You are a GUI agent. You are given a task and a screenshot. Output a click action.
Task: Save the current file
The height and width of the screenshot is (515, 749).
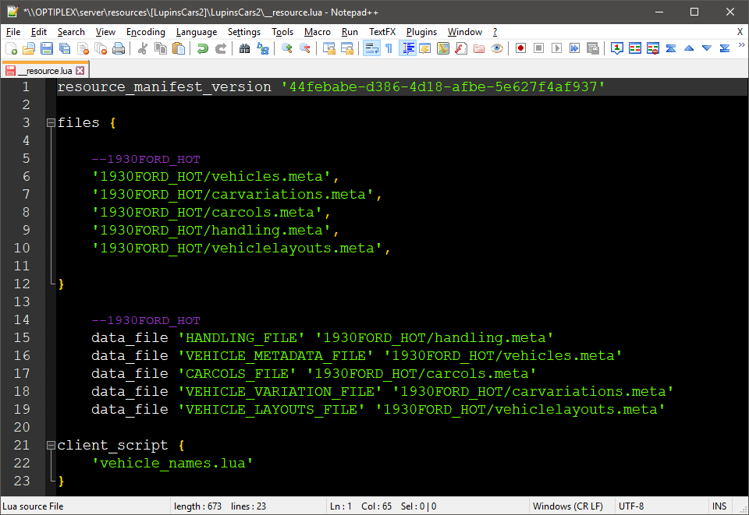pos(47,48)
